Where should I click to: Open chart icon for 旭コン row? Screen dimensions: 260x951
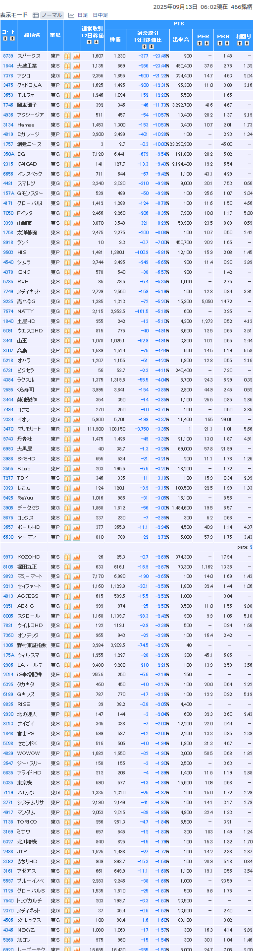coord(76,940)
